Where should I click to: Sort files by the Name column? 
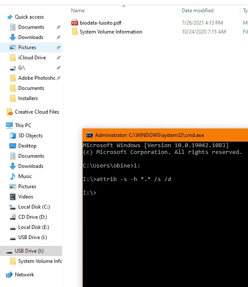[78, 11]
